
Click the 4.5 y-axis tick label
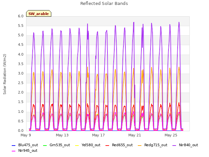pyautogui.click(x=21, y=45)
